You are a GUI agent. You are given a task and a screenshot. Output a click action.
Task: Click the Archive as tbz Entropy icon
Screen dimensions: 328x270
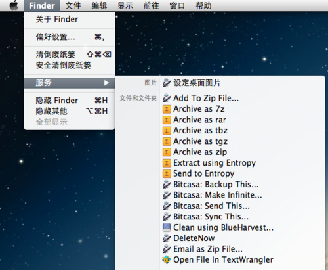click(x=167, y=131)
